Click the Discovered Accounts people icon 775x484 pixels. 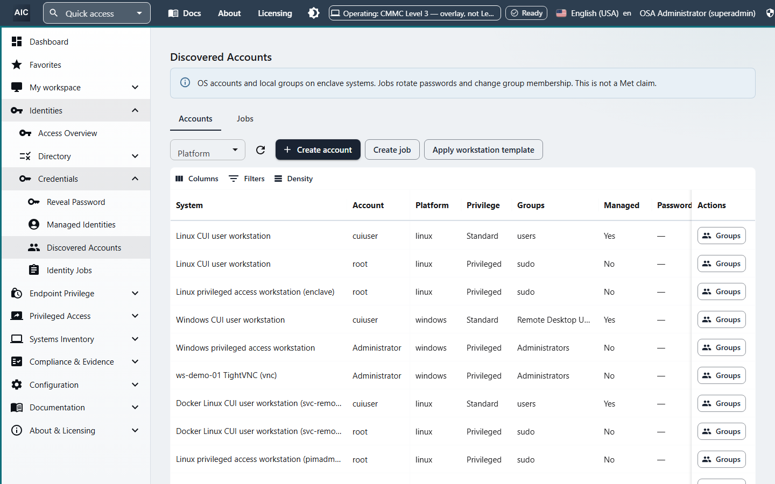[34, 247]
